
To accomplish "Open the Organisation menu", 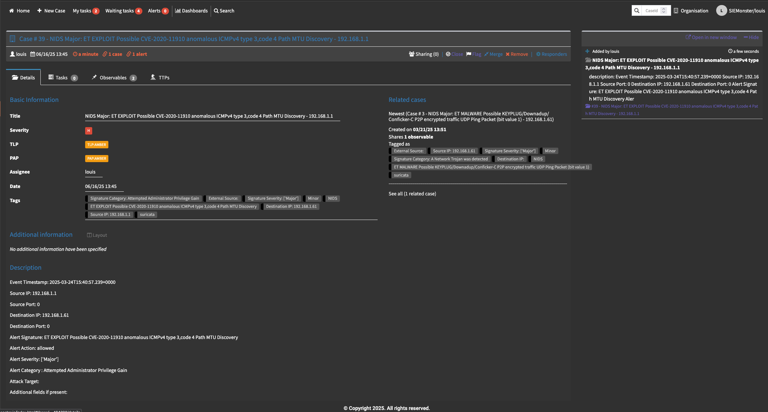I will [x=691, y=11].
